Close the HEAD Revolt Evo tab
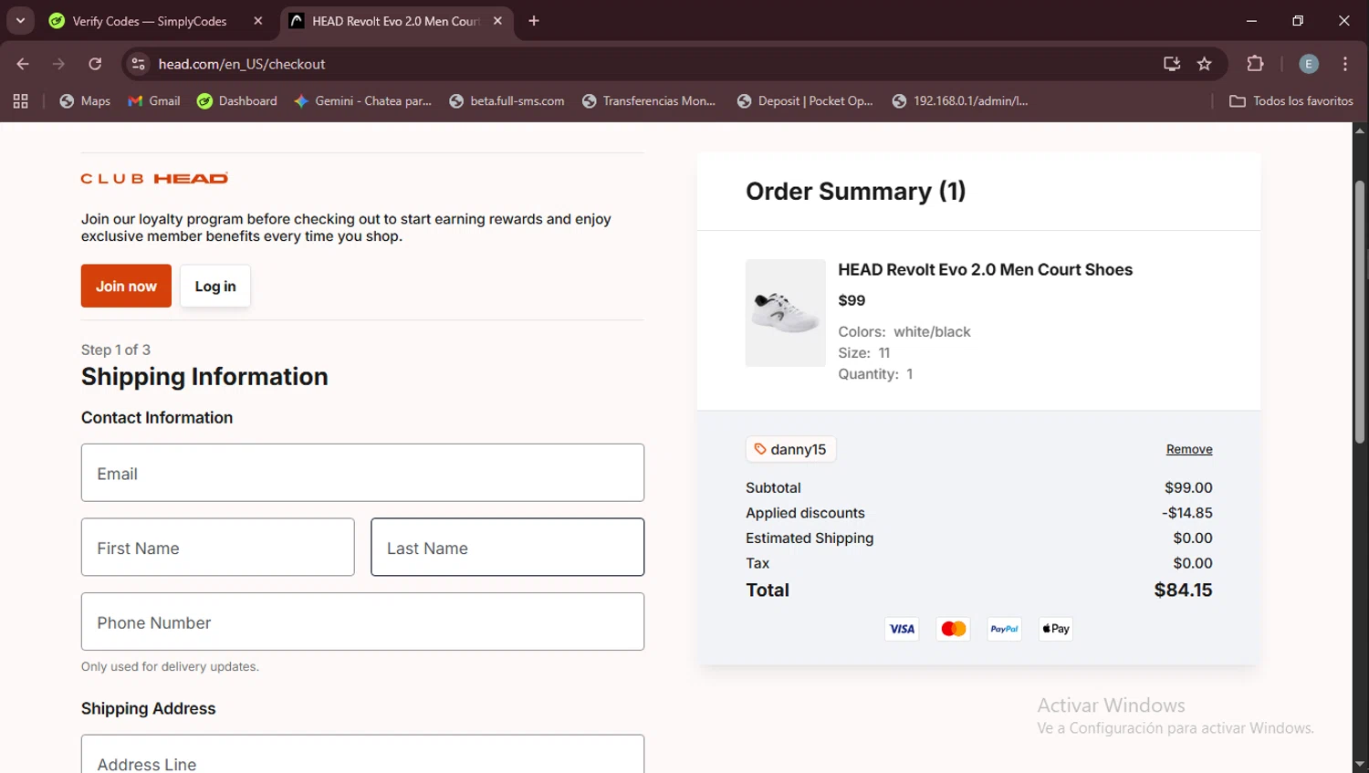This screenshot has height=773, width=1369. pyautogui.click(x=497, y=21)
